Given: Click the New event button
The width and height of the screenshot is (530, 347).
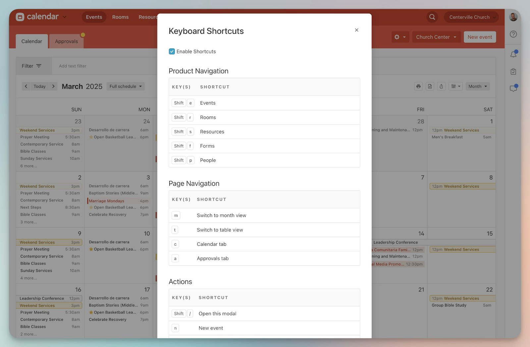Looking at the screenshot, I should tap(479, 37).
